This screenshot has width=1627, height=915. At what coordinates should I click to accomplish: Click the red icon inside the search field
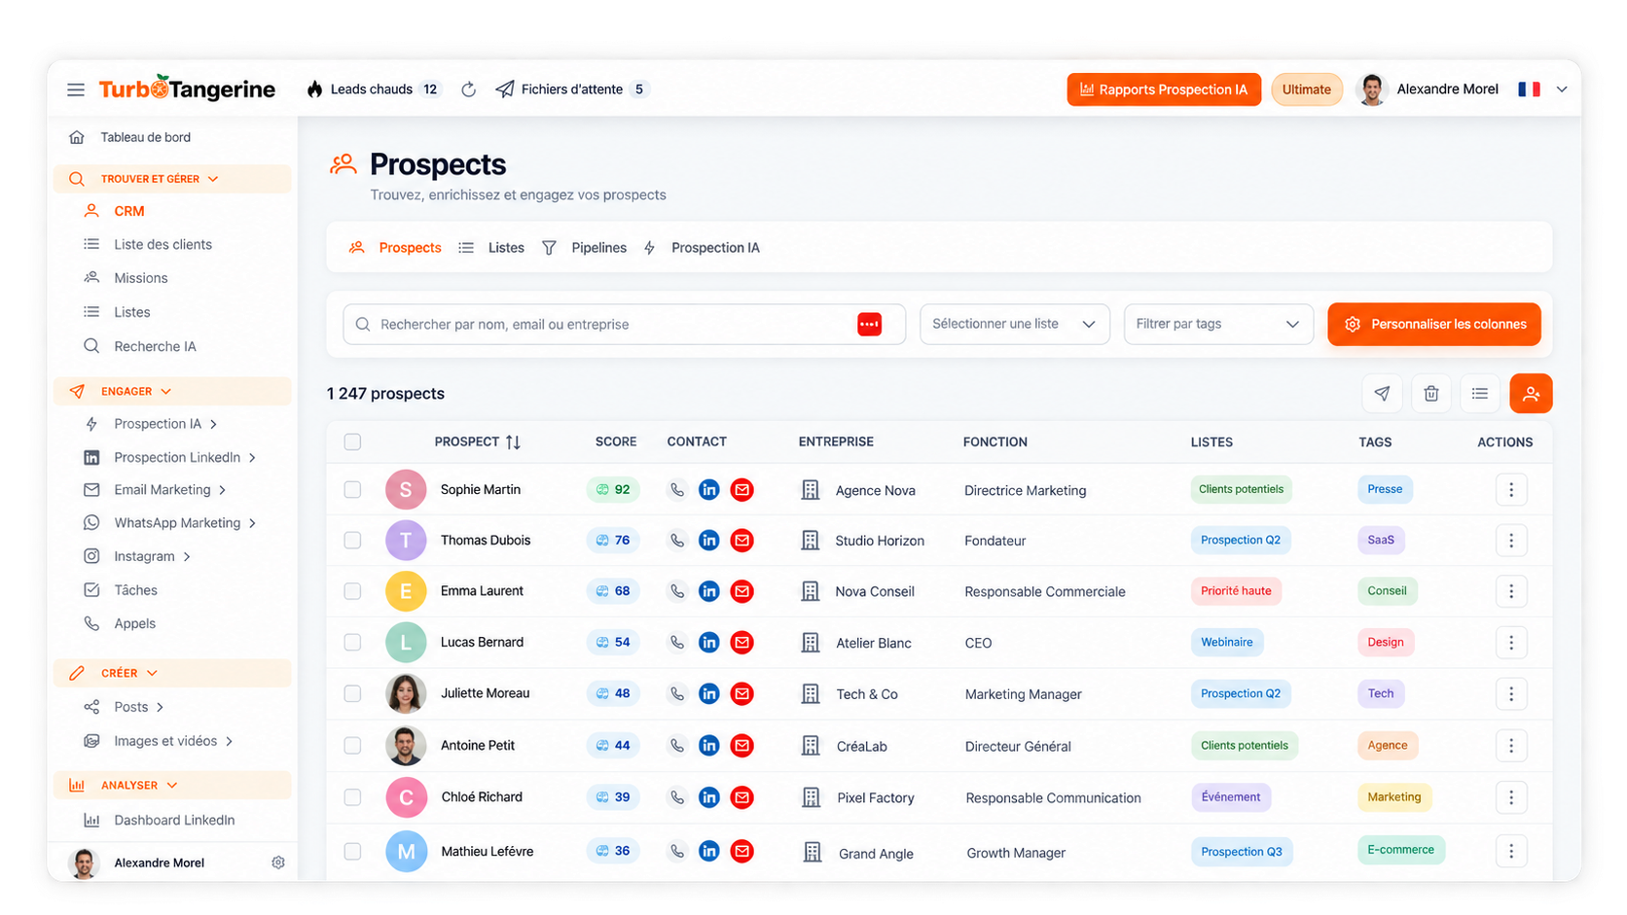(869, 324)
